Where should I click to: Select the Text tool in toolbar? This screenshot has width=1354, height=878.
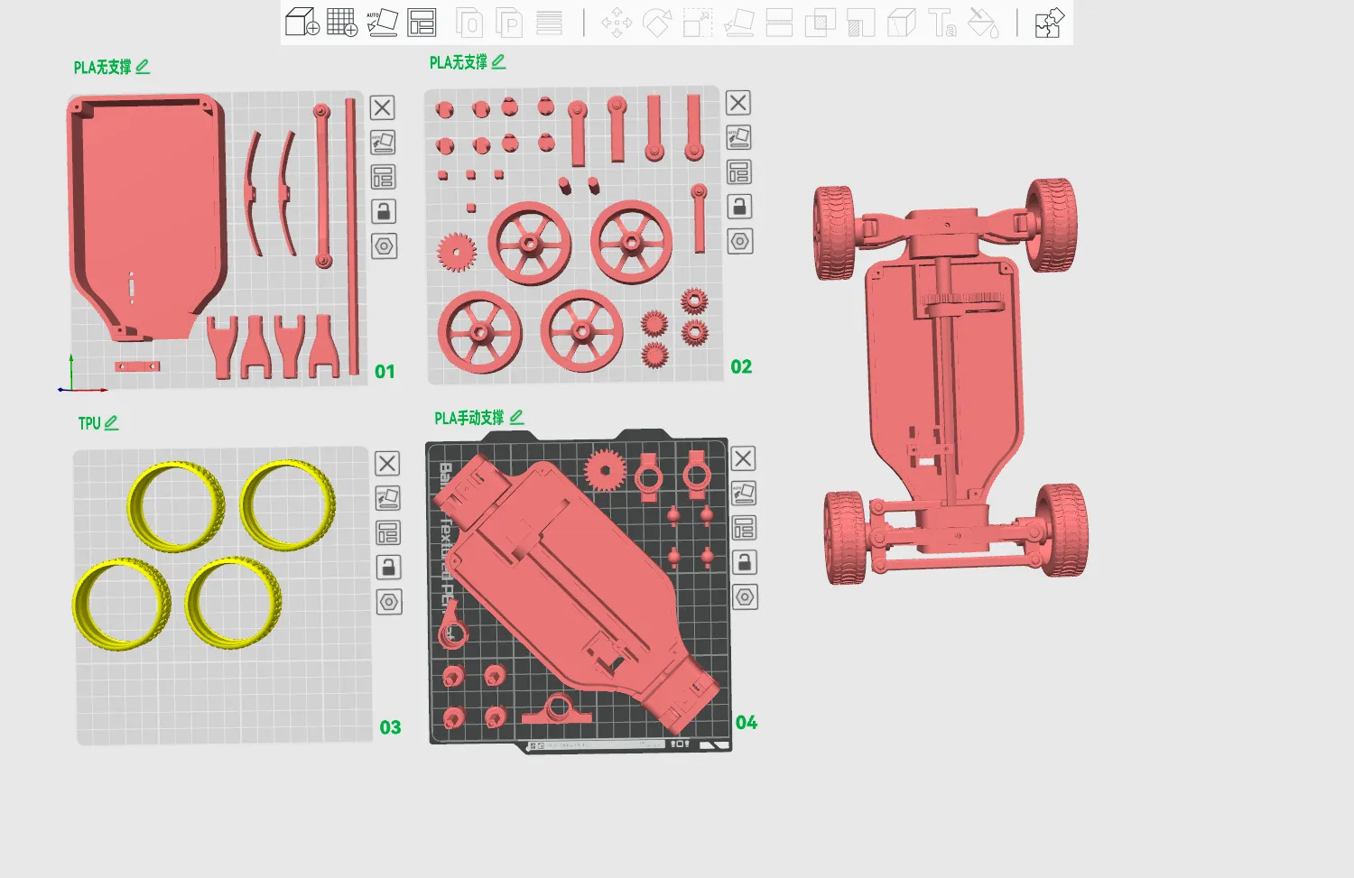pos(941,23)
